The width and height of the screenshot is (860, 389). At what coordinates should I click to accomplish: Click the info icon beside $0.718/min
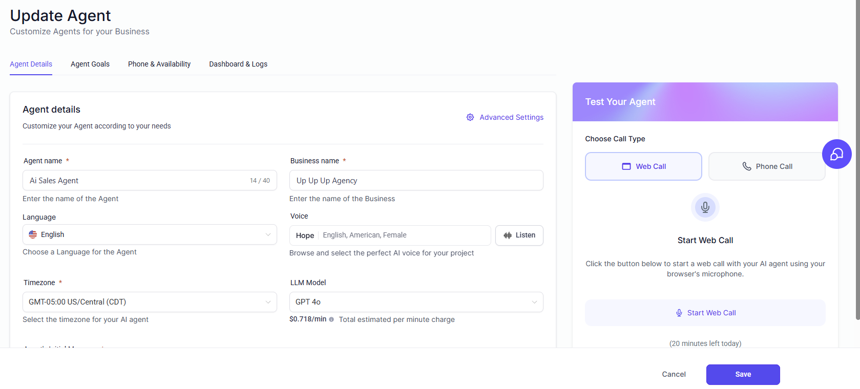(331, 319)
